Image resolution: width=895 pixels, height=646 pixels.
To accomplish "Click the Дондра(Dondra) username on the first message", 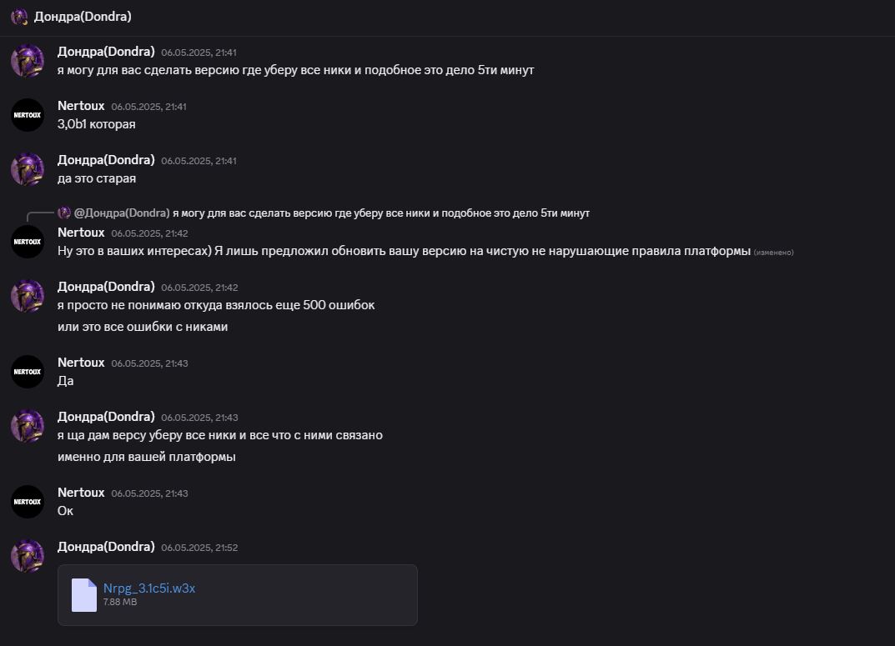I will 106,52.
